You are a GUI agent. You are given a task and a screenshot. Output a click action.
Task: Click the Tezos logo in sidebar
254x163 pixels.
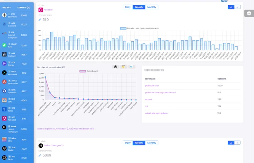point(4,109)
